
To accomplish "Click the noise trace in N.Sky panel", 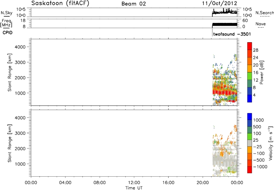I will (x=225, y=12).
